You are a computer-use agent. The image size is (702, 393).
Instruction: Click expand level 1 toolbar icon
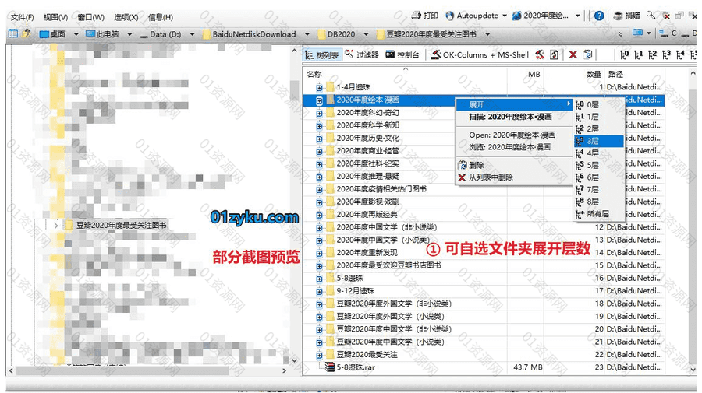pyautogui.click(x=638, y=54)
